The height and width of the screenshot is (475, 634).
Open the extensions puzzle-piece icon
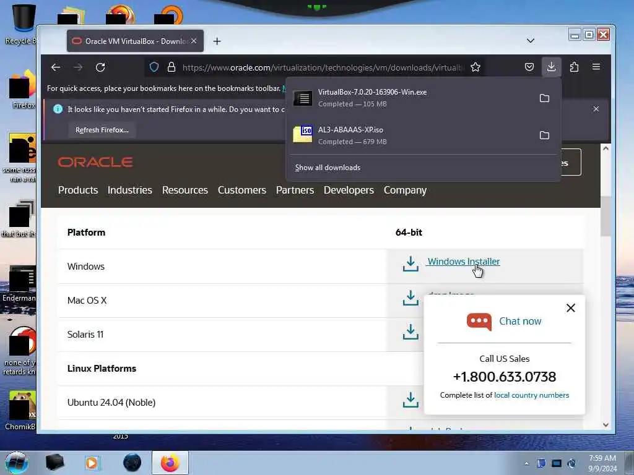point(574,67)
